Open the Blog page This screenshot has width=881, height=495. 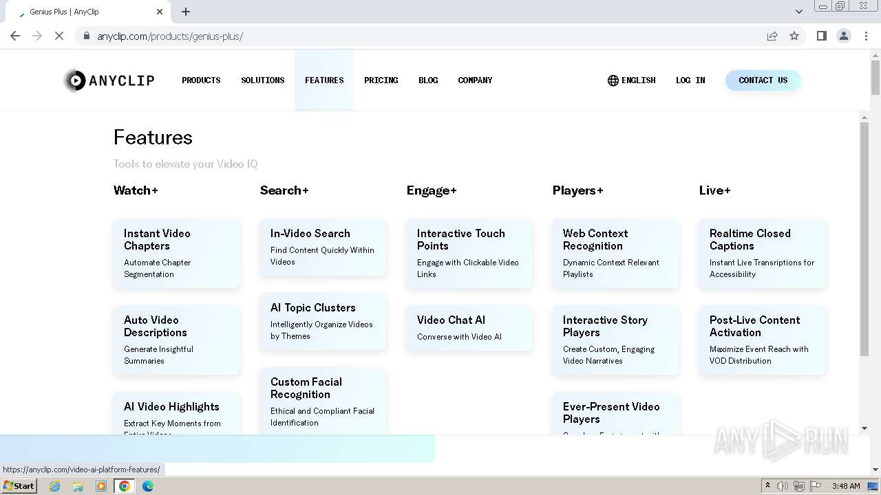click(x=428, y=80)
